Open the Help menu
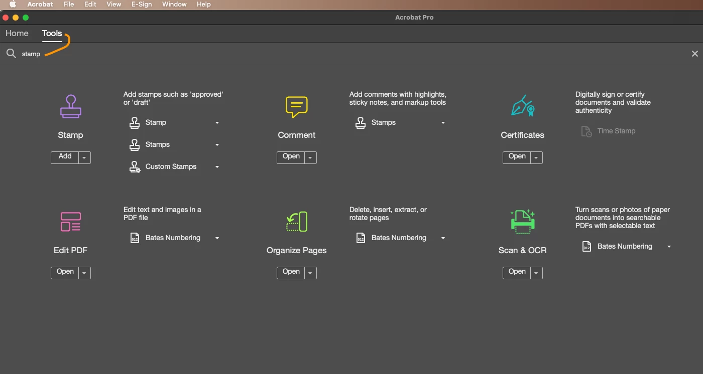This screenshot has height=374, width=703. pos(204,4)
